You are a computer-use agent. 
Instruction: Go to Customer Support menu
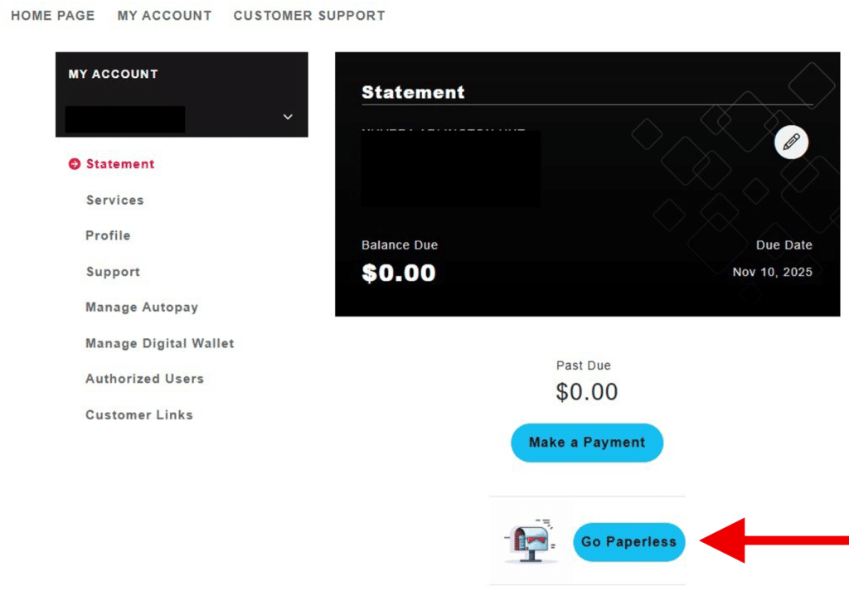[309, 16]
